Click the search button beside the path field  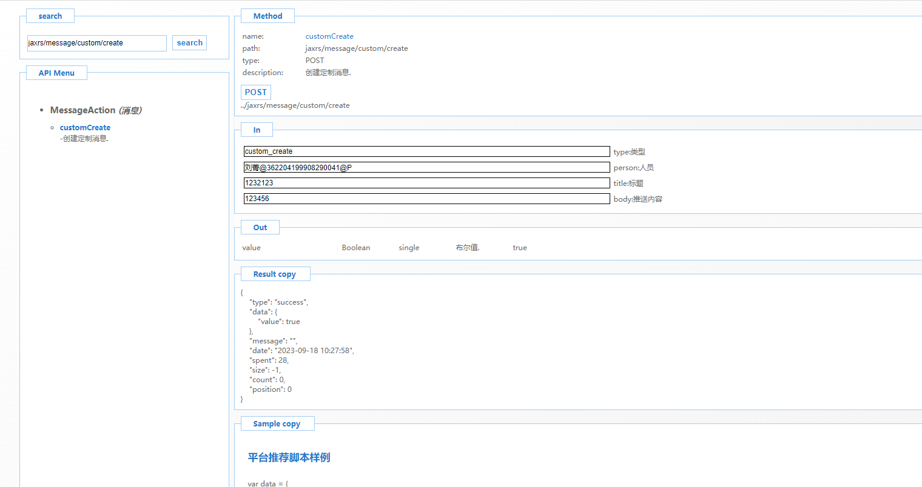click(189, 43)
